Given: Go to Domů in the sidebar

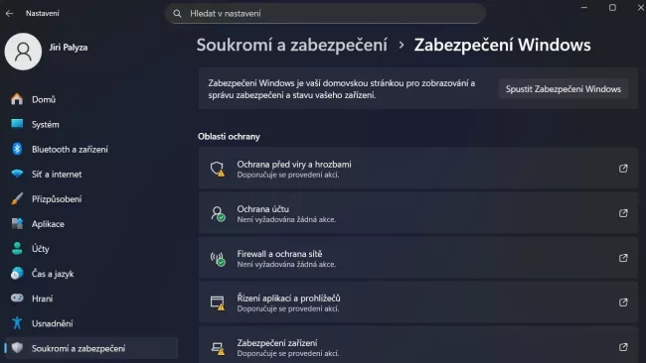Looking at the screenshot, I should point(91,99).
